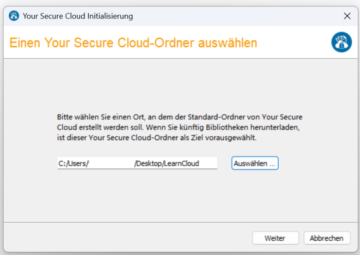Click the blank username area in path field
This screenshot has width=360, height=255.
111,164
